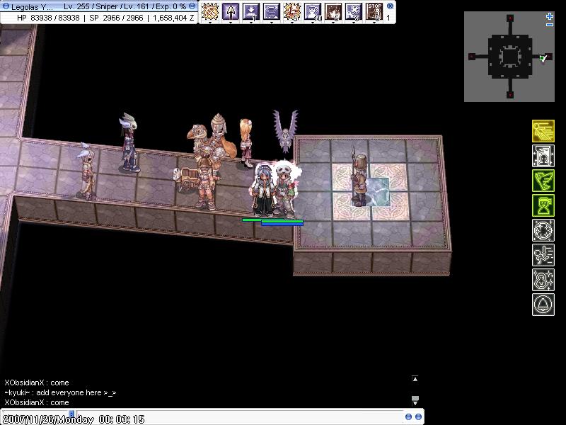The height and width of the screenshot is (425, 566).
Task: Click the first skill in the hotkey bar
Action: point(210,11)
